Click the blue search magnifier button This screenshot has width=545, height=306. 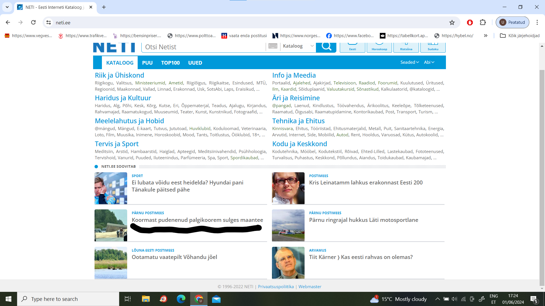coord(326,47)
